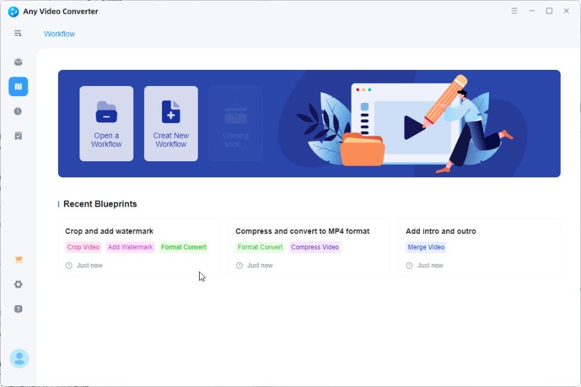
Task: Click Just now on Crop and add watermark card
Action: [x=90, y=266]
